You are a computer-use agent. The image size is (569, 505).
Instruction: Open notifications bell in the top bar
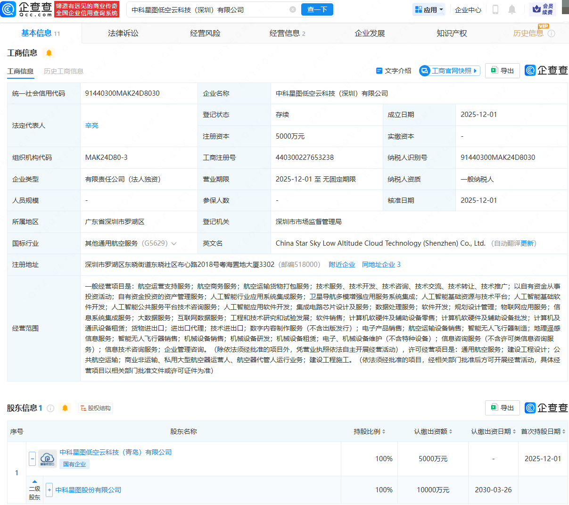[x=512, y=9]
